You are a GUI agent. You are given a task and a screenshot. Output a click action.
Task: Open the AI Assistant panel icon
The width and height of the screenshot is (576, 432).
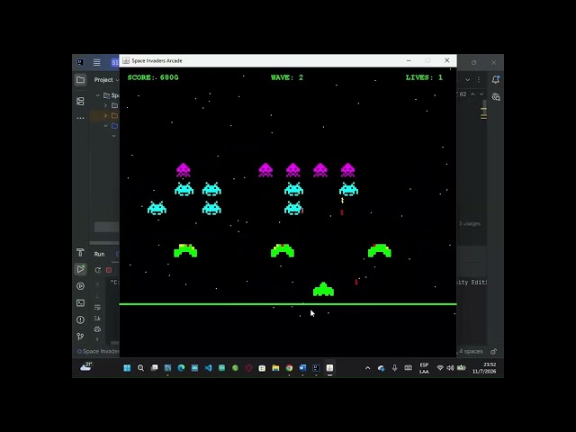pos(496,97)
